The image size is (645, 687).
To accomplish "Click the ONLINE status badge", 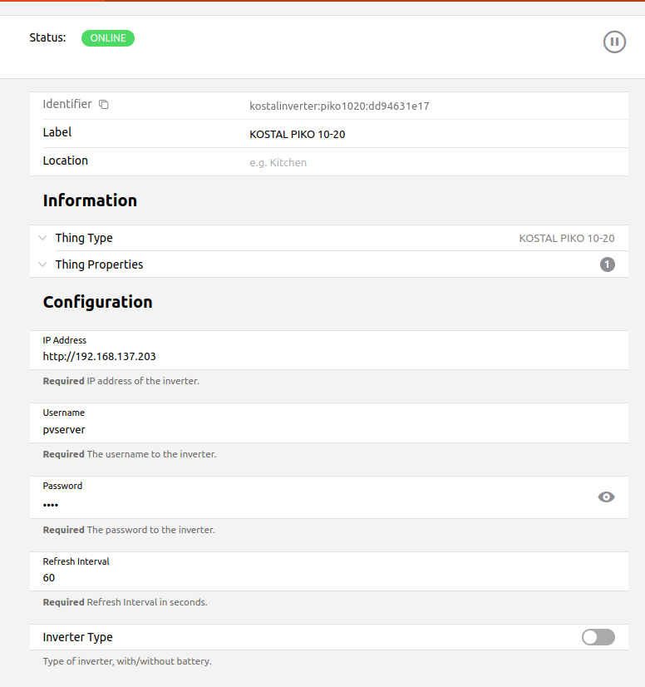I will [108, 38].
